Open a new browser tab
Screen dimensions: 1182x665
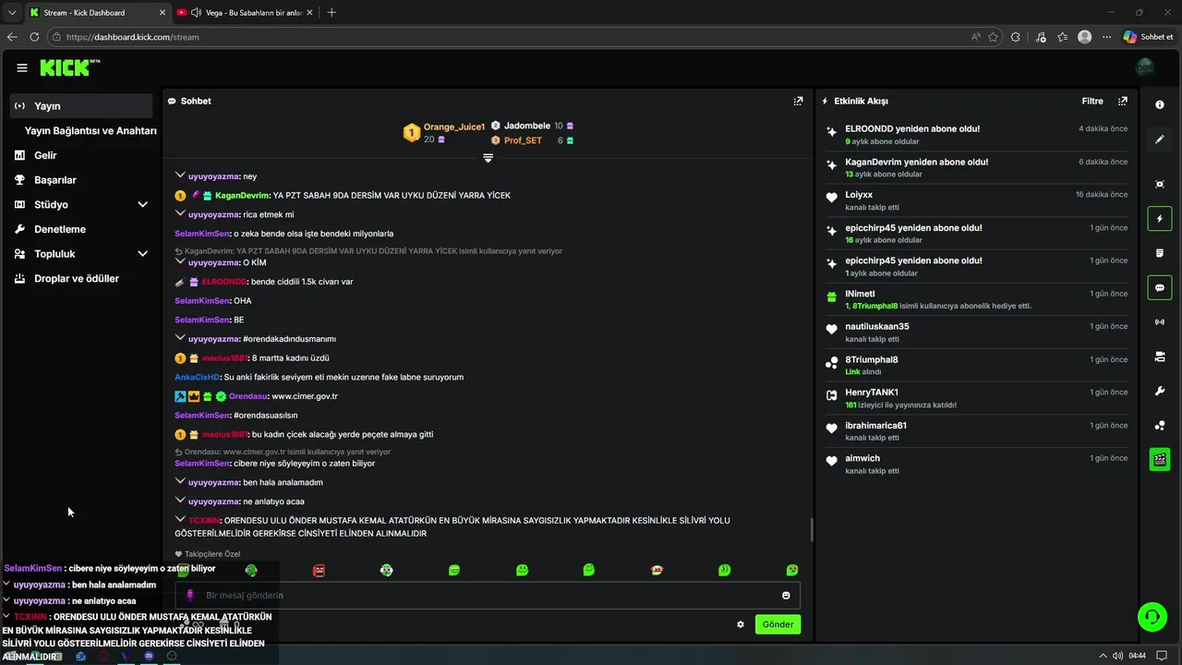[332, 12]
